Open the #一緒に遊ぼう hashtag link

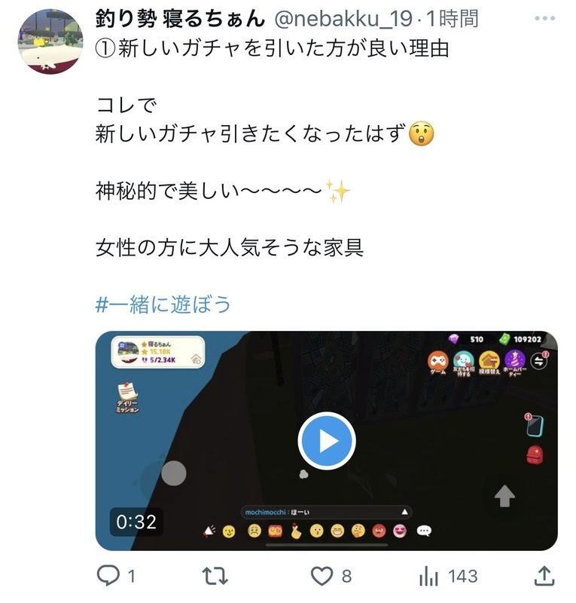tap(163, 305)
